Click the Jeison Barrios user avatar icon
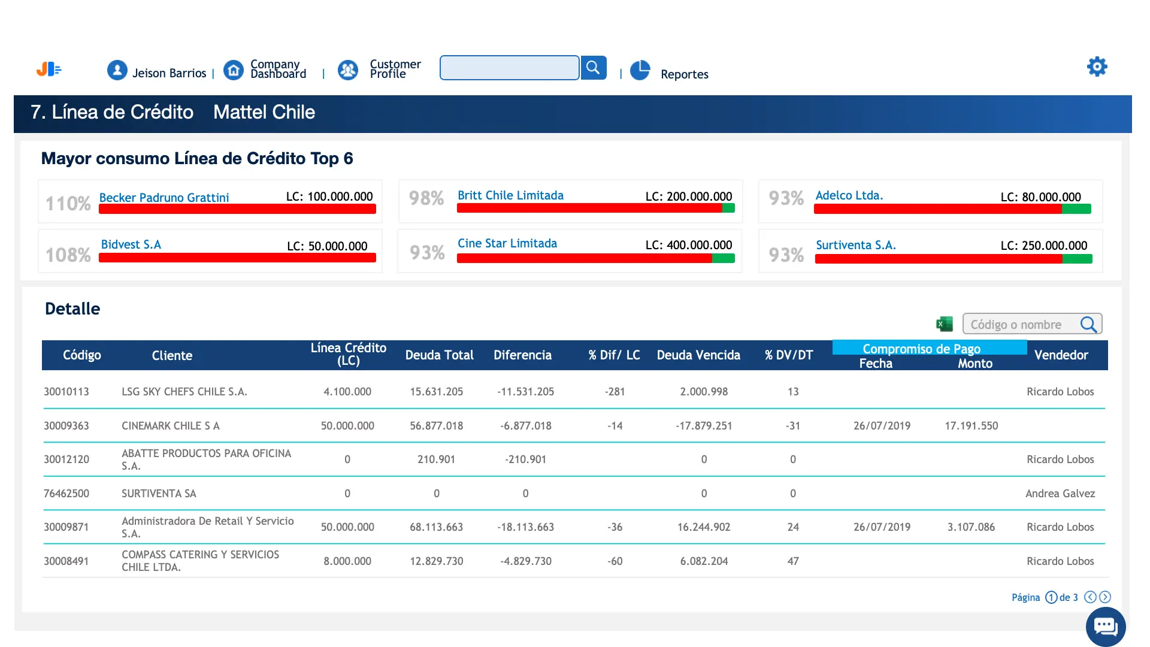The height and width of the screenshot is (647, 1150). click(117, 70)
